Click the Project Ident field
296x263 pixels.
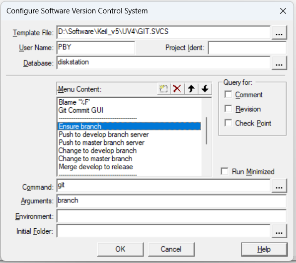(x=247, y=48)
